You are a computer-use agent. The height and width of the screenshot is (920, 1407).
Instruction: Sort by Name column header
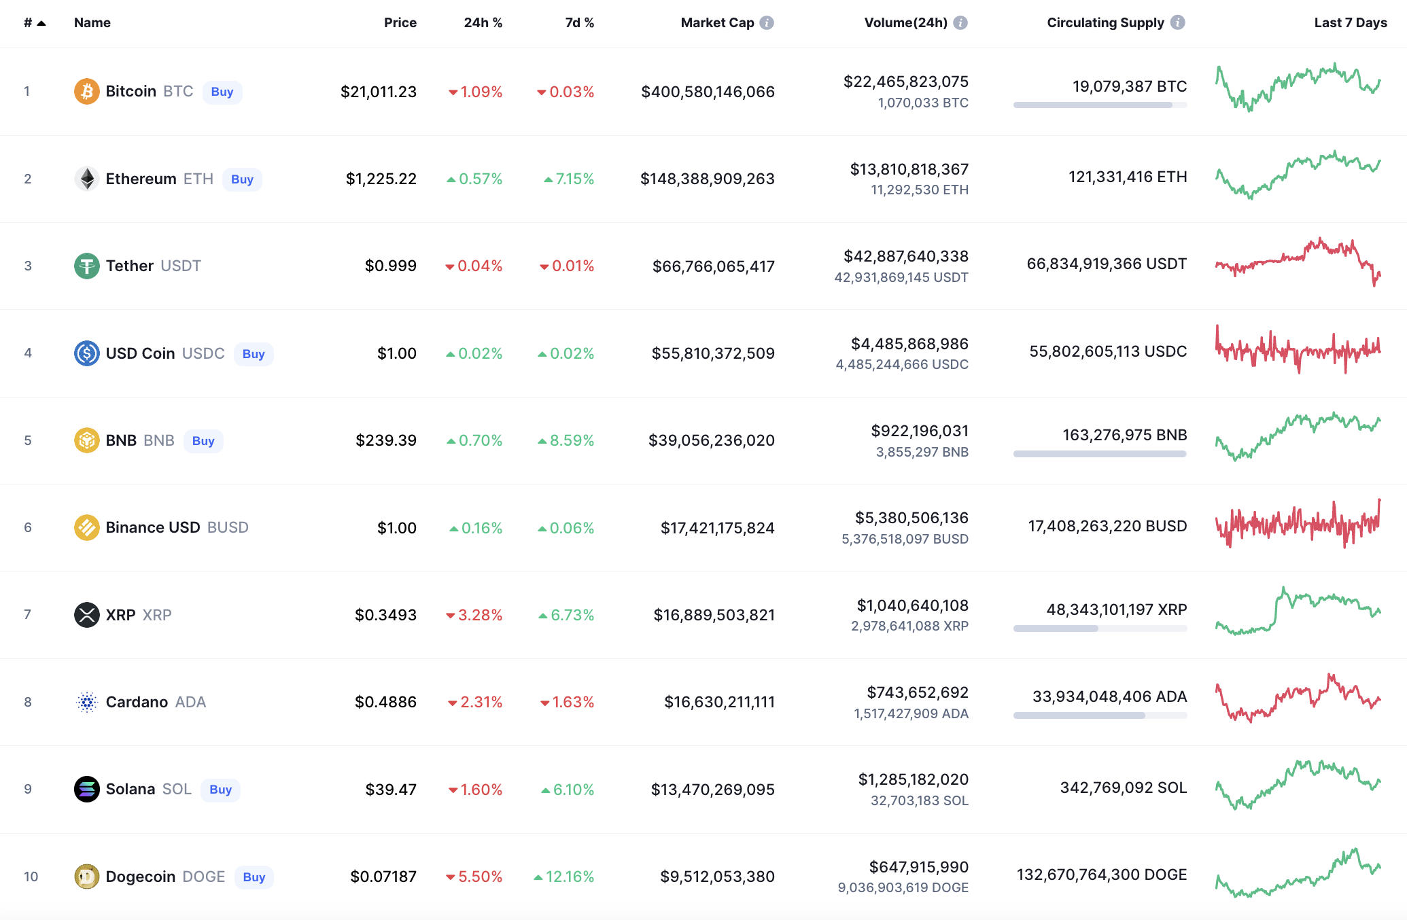[x=92, y=22]
